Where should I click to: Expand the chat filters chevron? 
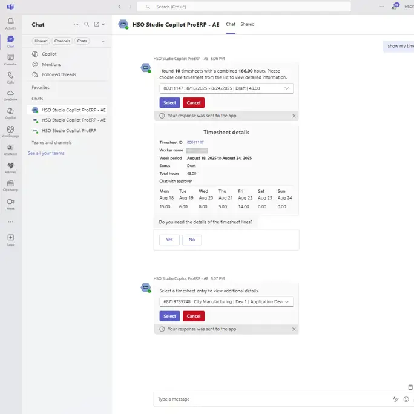tap(103, 41)
